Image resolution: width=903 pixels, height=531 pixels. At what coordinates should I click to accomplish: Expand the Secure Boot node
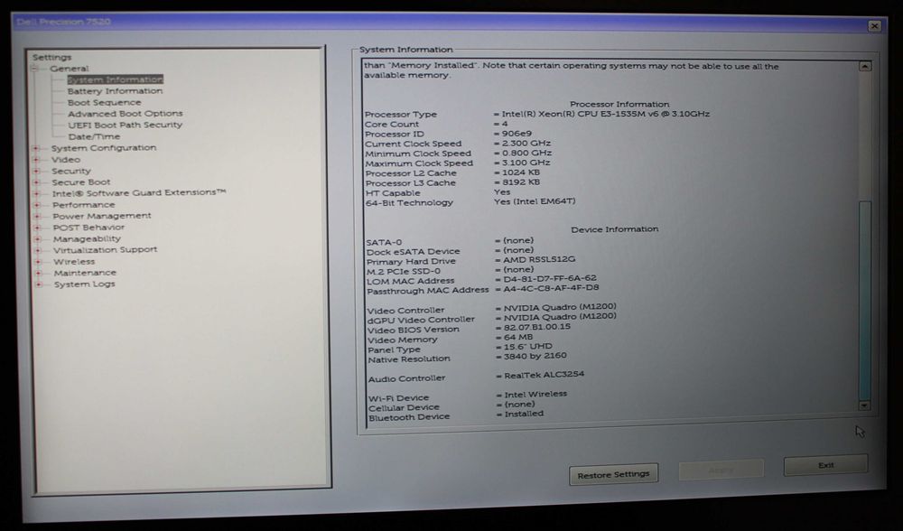pyautogui.click(x=37, y=182)
